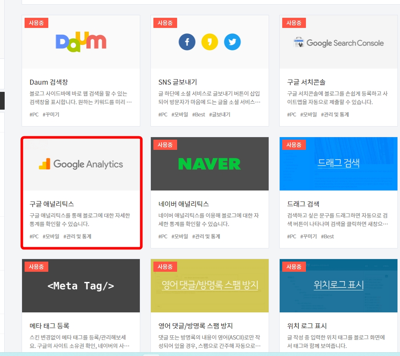Open the Daum 검색창 plugin title
The width and height of the screenshot is (400, 356).
pos(49,82)
